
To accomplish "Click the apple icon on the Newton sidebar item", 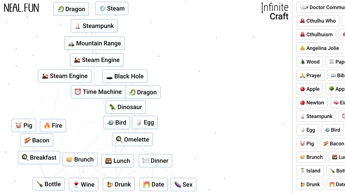I will [302, 103].
